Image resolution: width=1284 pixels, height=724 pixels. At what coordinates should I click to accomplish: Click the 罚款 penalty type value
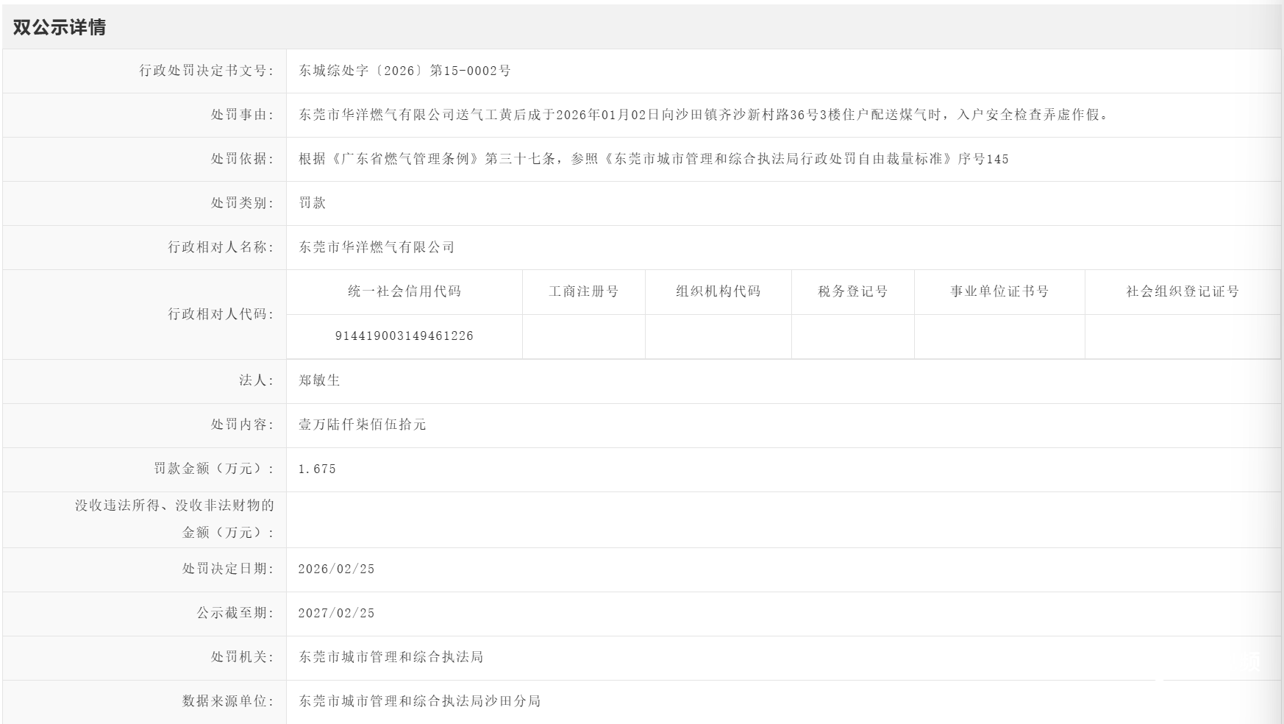tap(313, 203)
